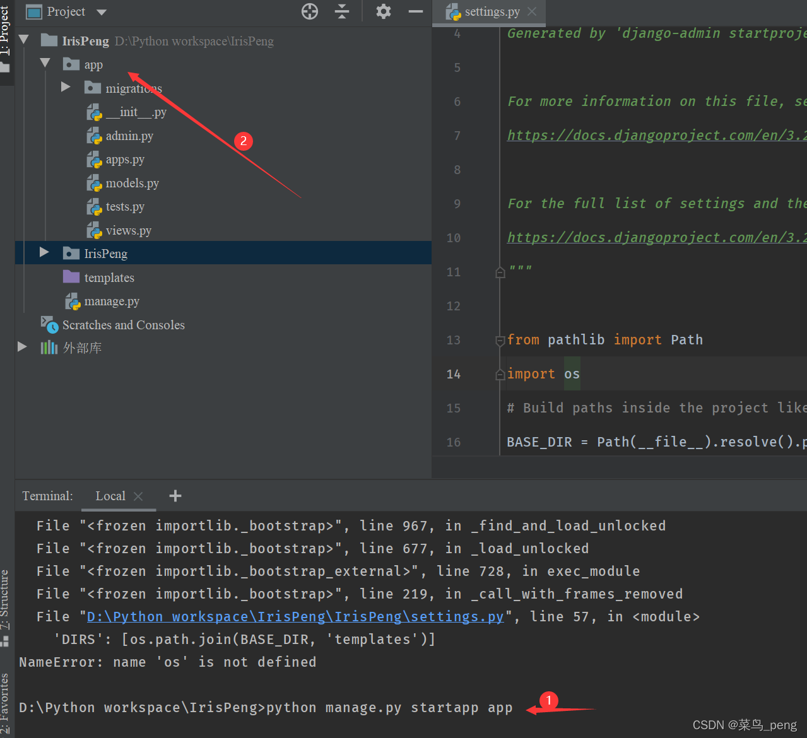Screen dimensions: 807x738
Task: Open the Favorites tool window tab
Action: (5, 703)
